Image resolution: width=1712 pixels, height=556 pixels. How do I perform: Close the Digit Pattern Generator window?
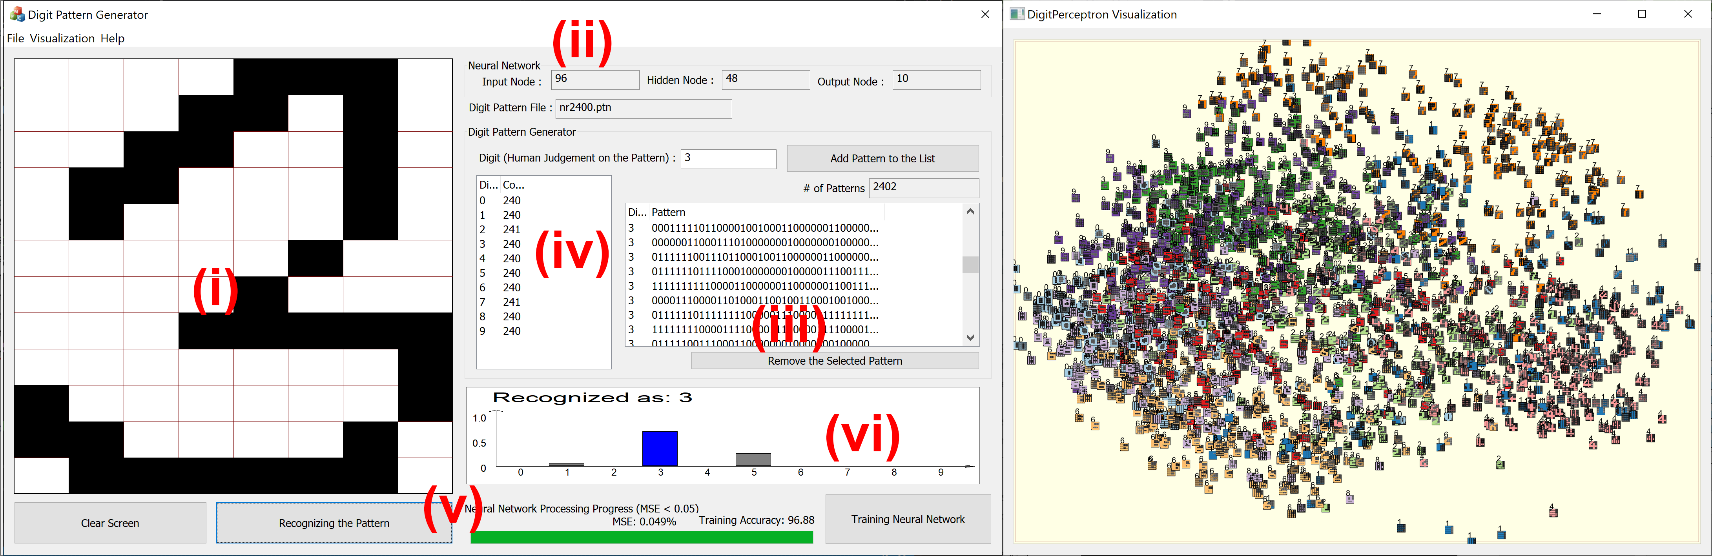pos(985,14)
